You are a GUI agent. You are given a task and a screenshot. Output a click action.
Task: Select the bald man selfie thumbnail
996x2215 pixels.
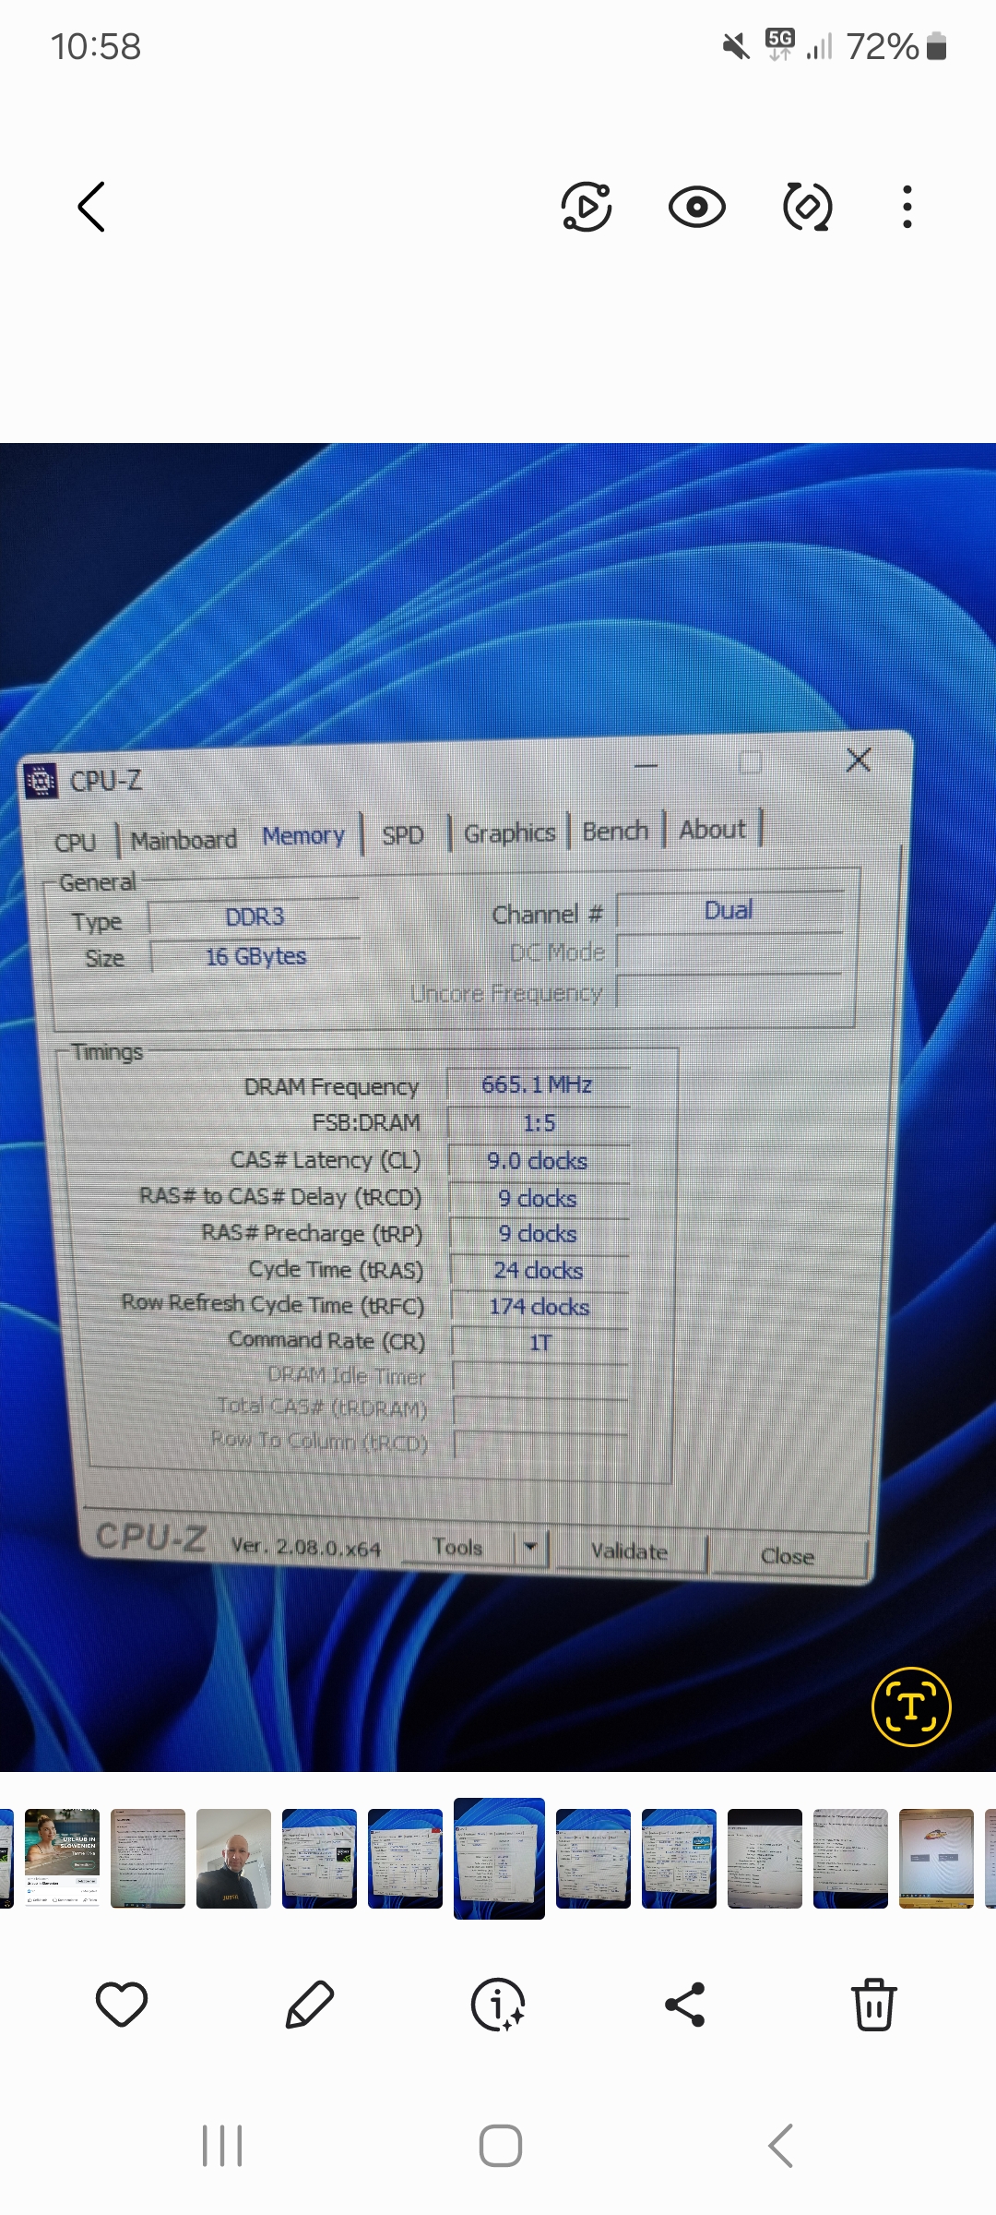tap(233, 1858)
